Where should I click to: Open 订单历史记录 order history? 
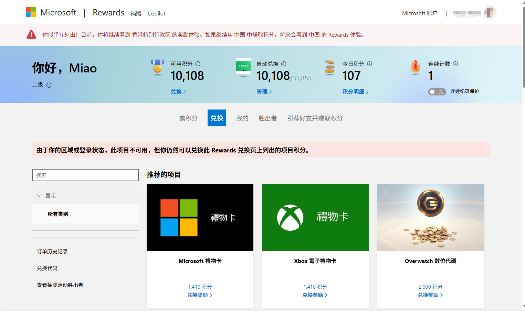(52, 252)
